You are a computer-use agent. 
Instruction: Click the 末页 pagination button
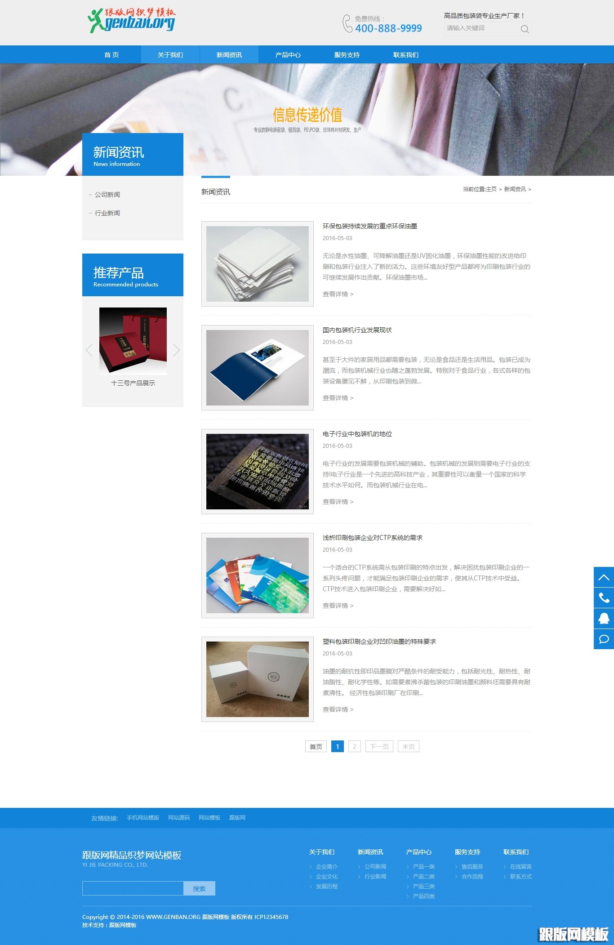(409, 746)
